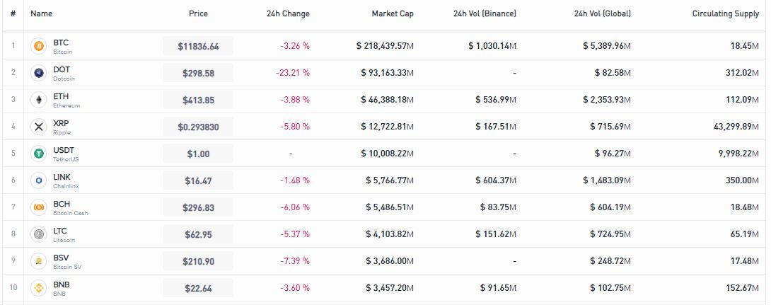The height and width of the screenshot is (305, 771).
Task: Sort table by Price column header
Action: [x=198, y=13]
